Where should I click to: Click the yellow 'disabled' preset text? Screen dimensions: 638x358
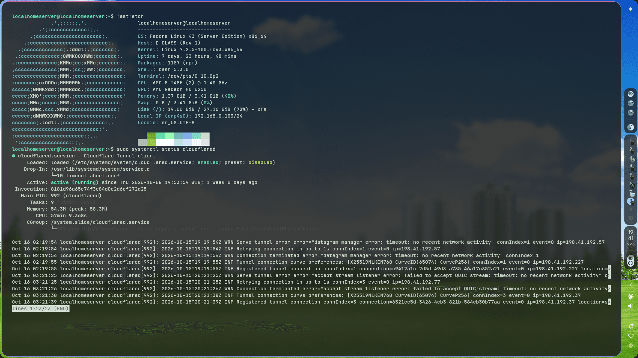click(260, 162)
